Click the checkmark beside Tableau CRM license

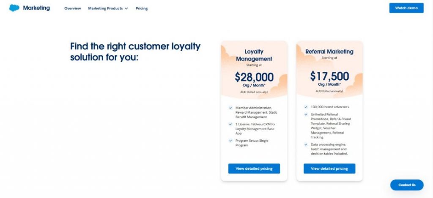click(230, 124)
